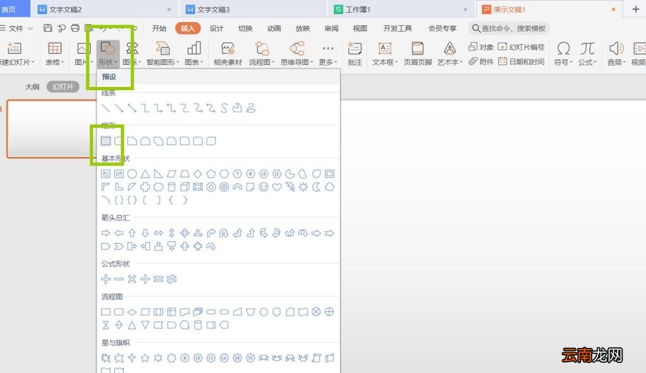Click the 稻壳素材 button
The height and width of the screenshot is (373, 646).
228,54
